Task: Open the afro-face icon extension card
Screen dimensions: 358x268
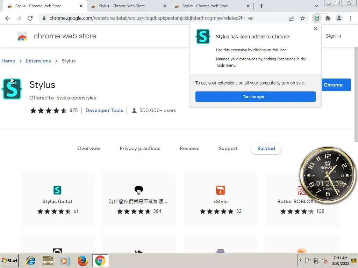Action: click(x=138, y=199)
